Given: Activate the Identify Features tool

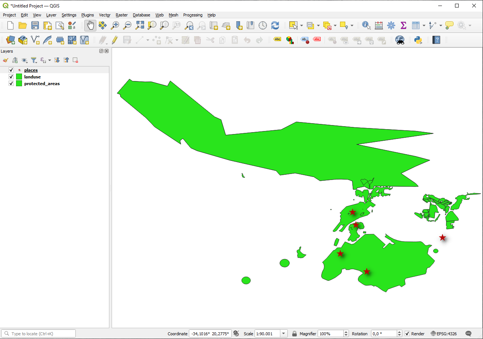Looking at the screenshot, I should (x=366, y=25).
